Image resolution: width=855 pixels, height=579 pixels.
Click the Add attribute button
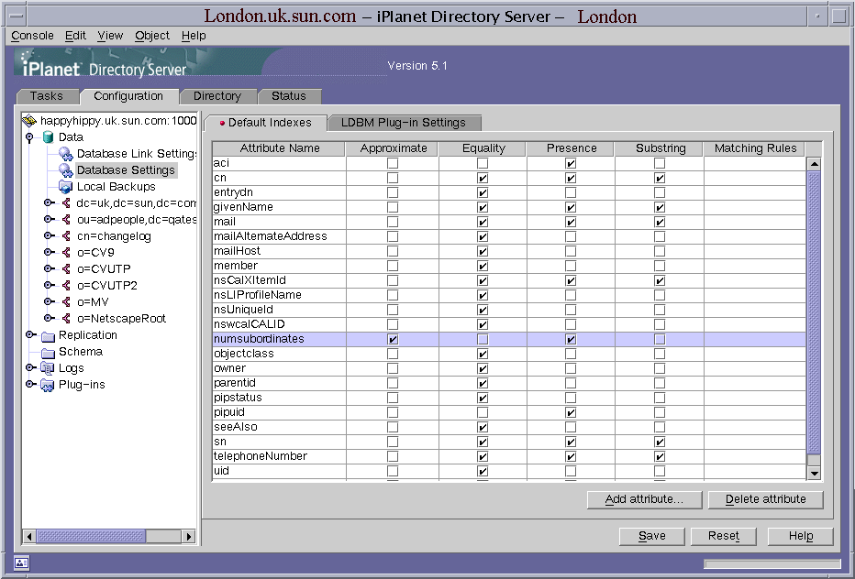point(644,499)
